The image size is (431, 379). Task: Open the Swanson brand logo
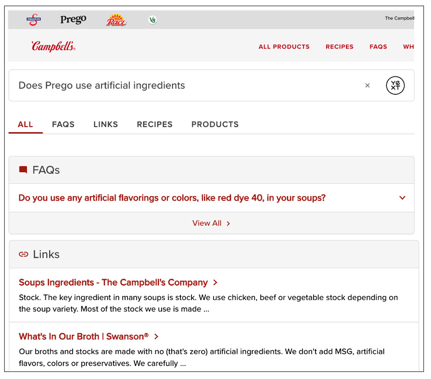click(x=34, y=20)
